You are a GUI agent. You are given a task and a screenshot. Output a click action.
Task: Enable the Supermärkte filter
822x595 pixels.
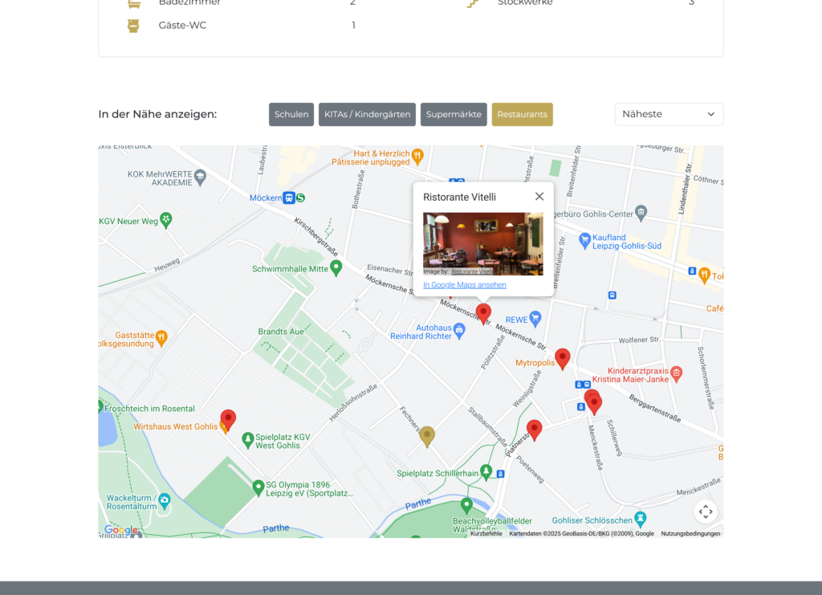(454, 114)
